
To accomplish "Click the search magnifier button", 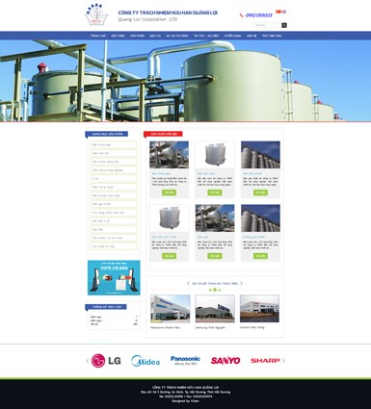I will click(284, 25).
